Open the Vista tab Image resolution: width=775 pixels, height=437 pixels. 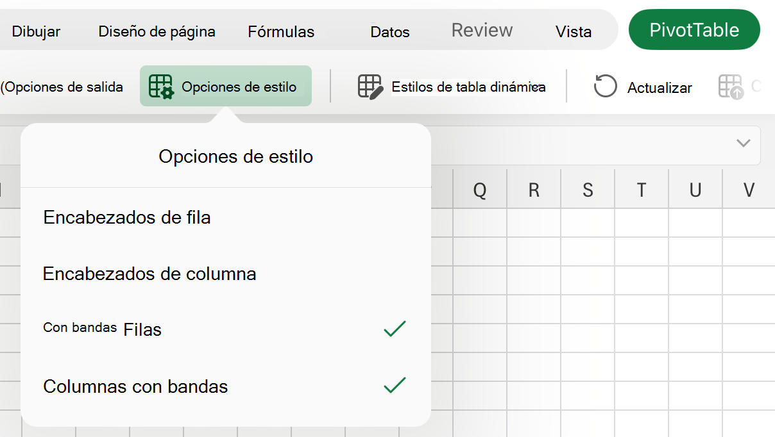574,31
